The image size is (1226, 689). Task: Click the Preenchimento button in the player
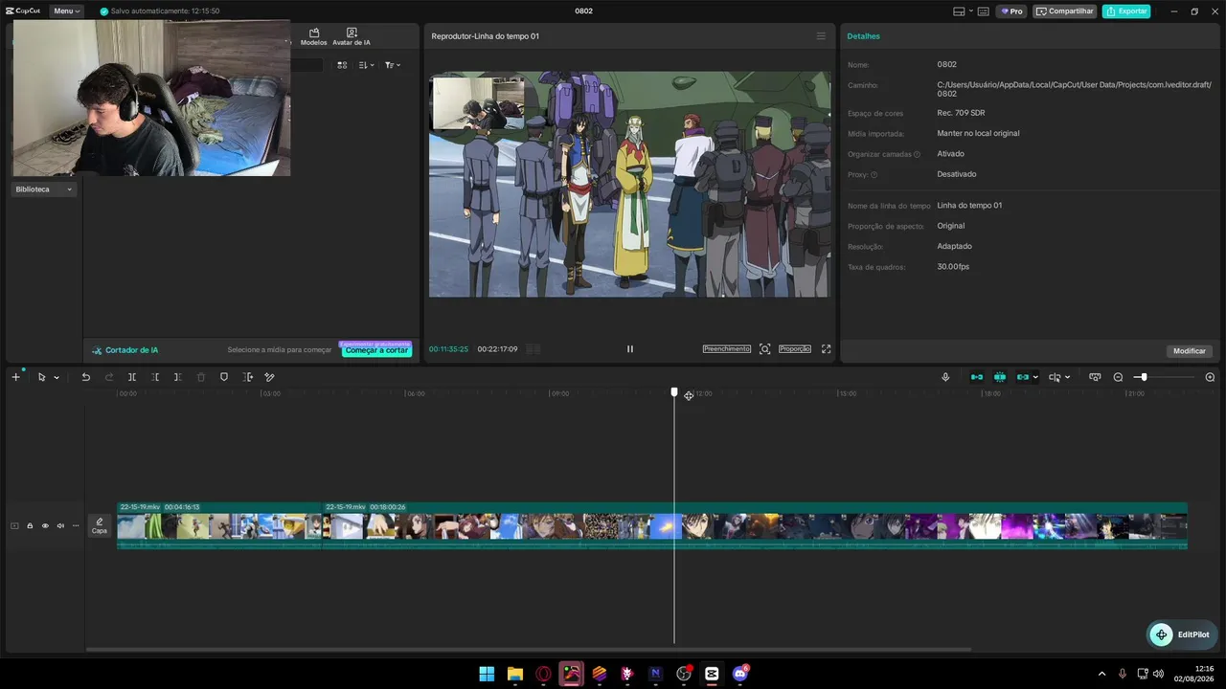click(x=727, y=349)
